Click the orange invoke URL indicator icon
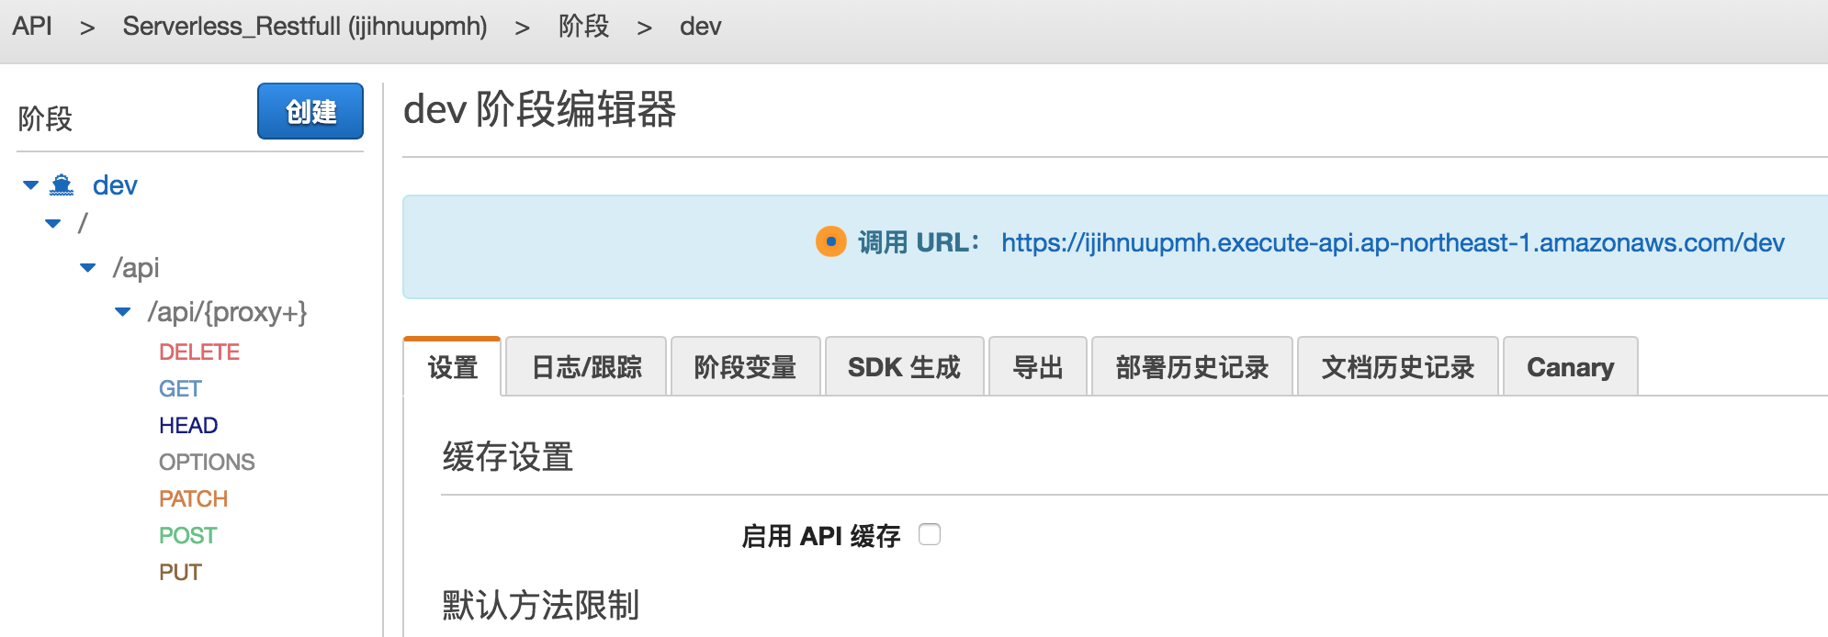Viewport: 1828px width, 637px height. [830, 242]
